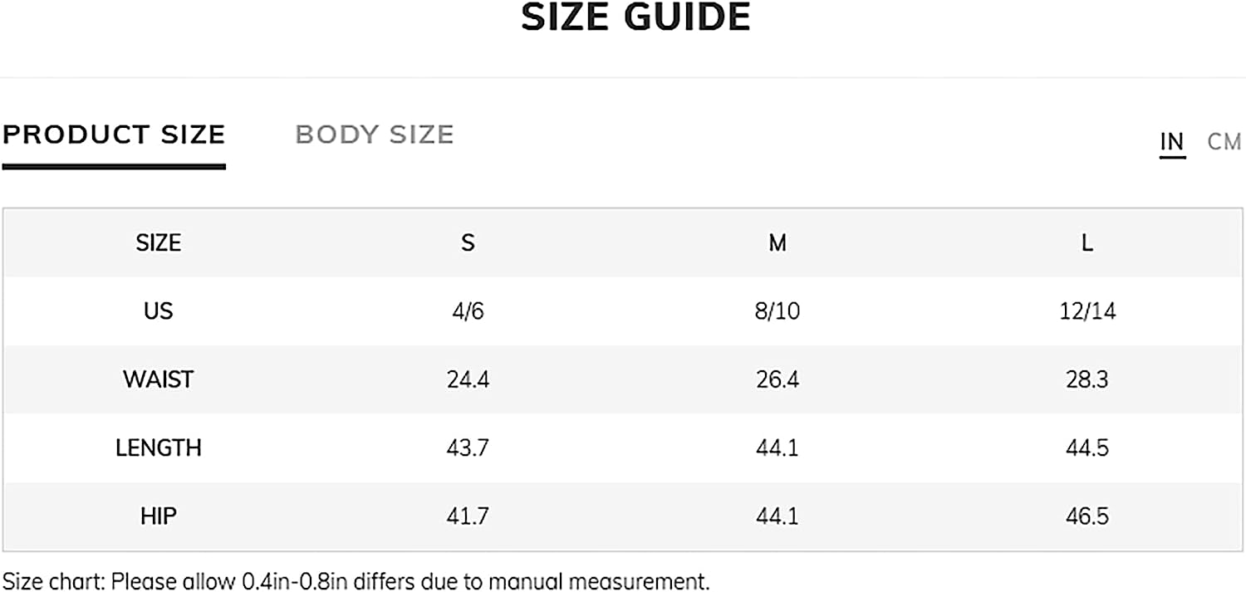Click the 24.4 waist value

468,379
